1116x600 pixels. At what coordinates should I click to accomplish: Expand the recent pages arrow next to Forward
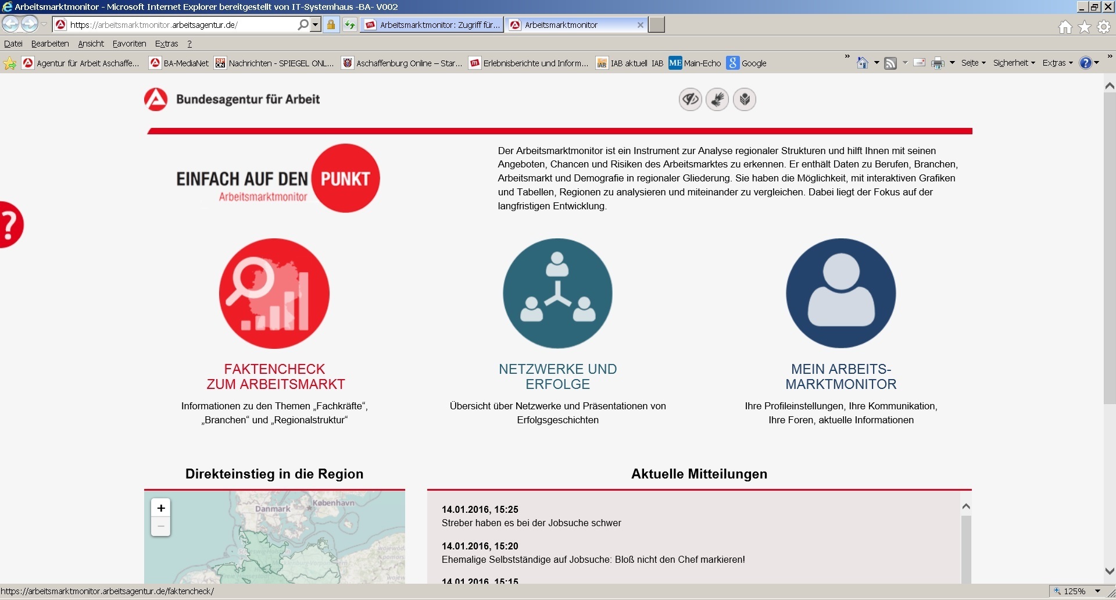44,24
